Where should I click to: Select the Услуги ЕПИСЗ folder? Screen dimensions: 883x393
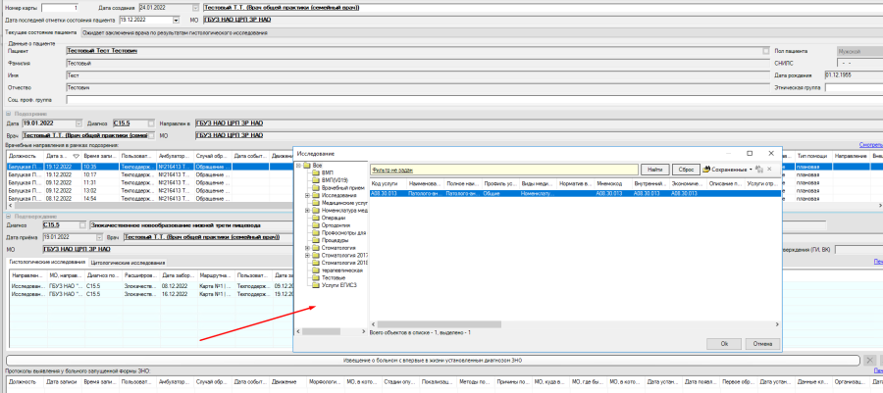pos(335,285)
